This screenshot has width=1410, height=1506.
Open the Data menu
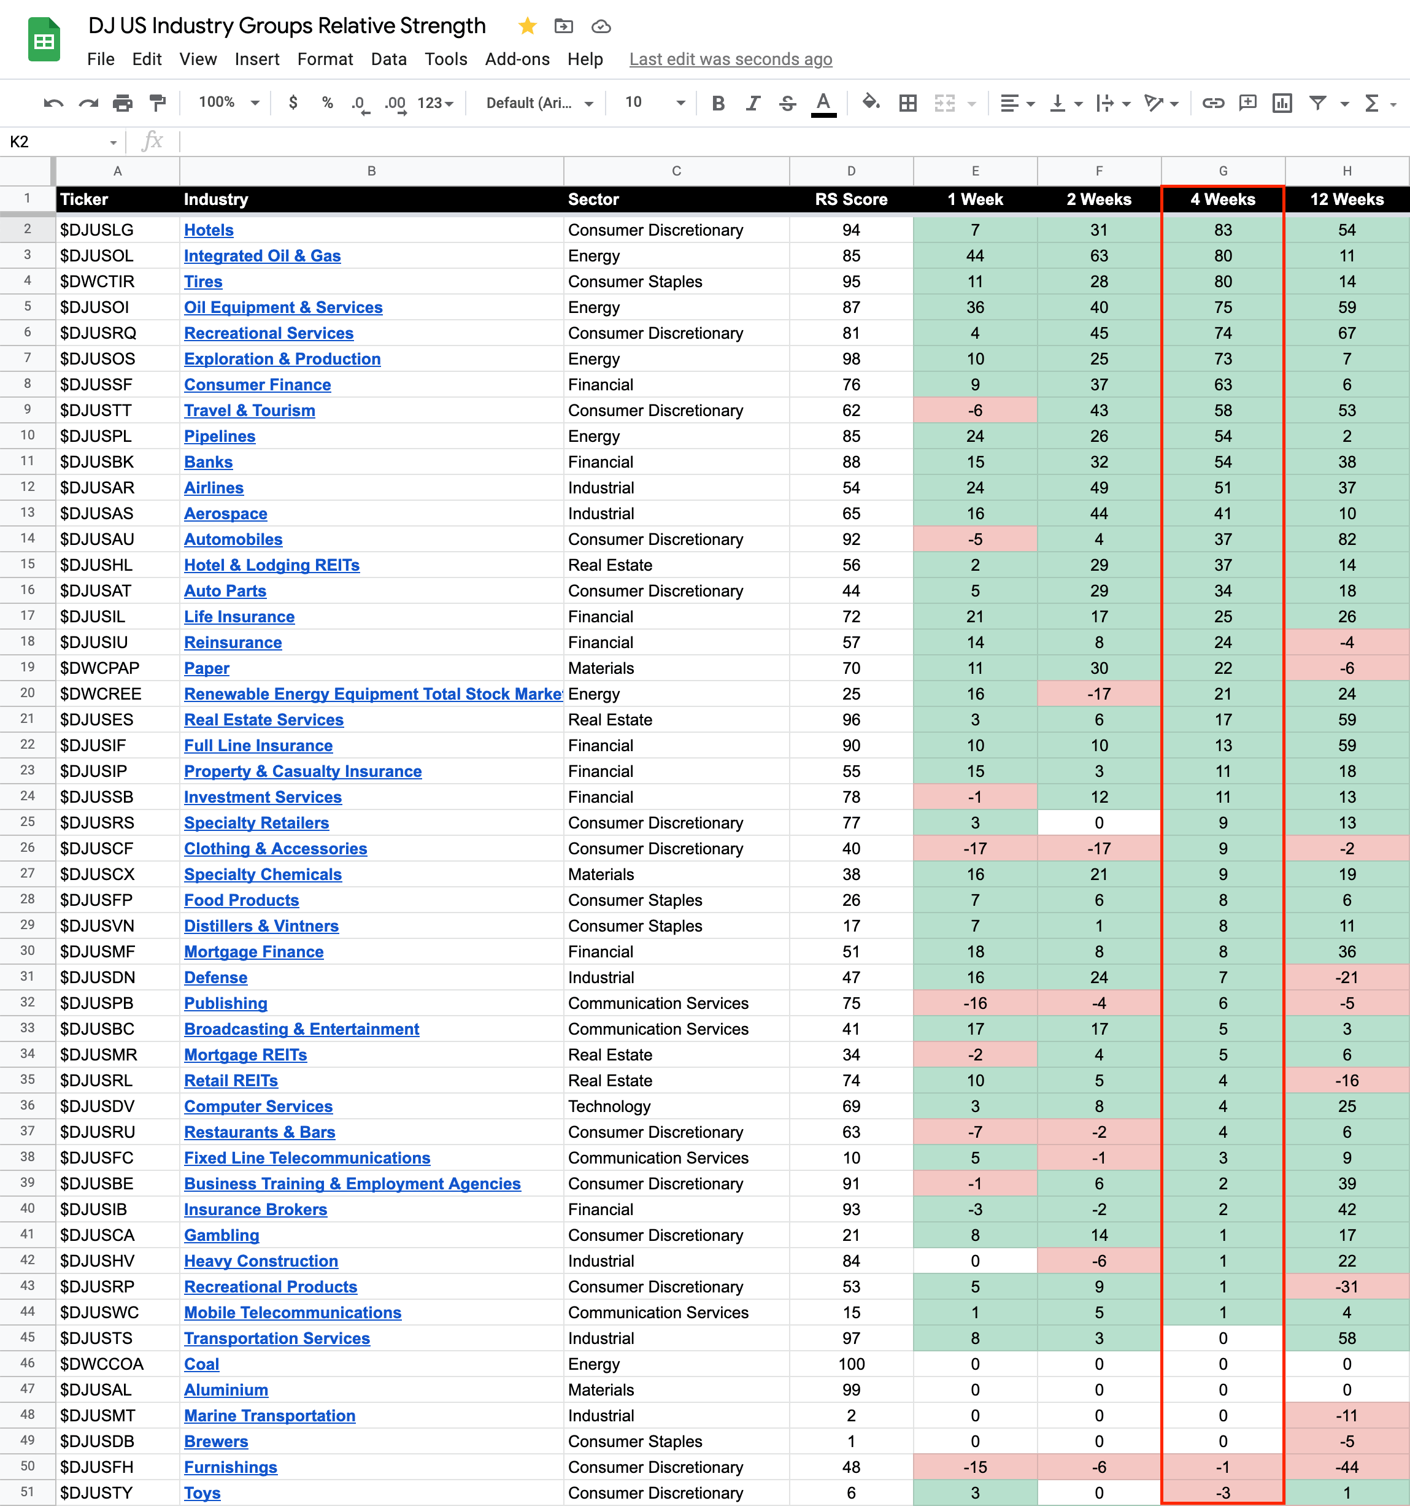point(388,59)
